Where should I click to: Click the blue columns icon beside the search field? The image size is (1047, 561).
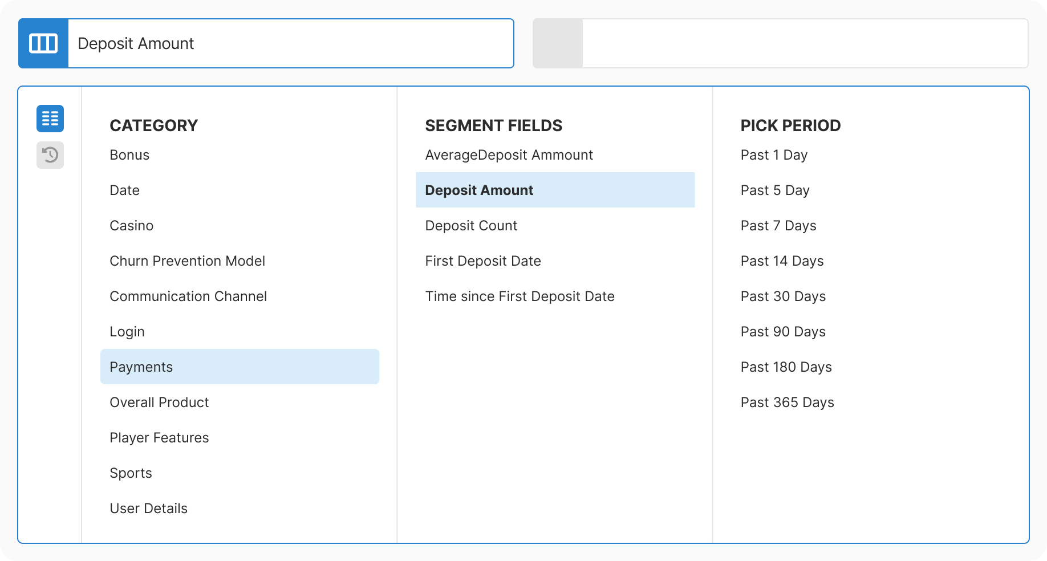(x=43, y=43)
